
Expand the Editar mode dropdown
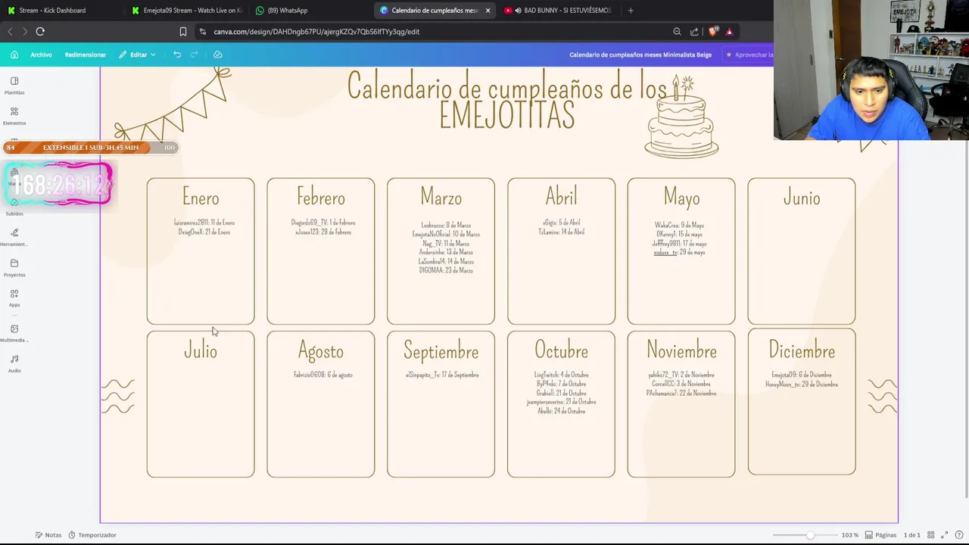pos(137,54)
